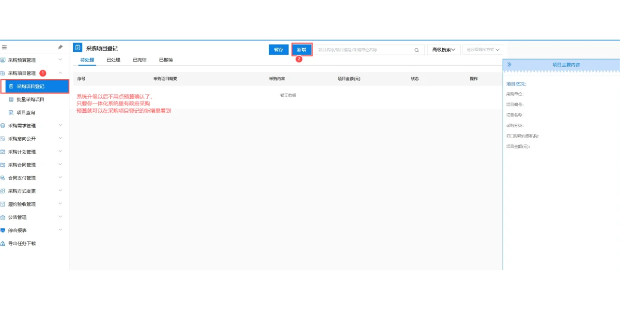The width and height of the screenshot is (620, 309).
Task: Click the 项目查询 search-document icon
Action: [11, 113]
